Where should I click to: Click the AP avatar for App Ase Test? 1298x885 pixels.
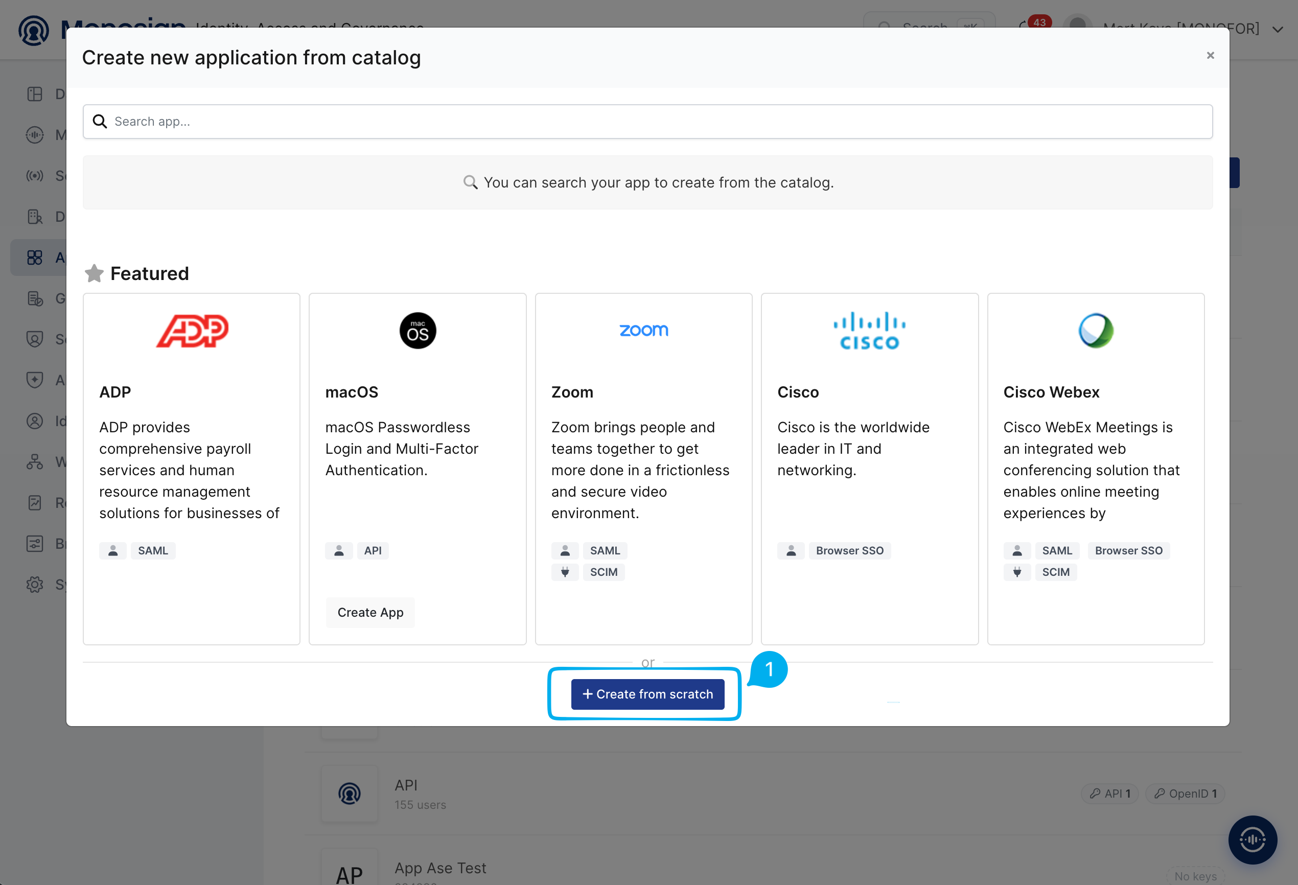[350, 869]
